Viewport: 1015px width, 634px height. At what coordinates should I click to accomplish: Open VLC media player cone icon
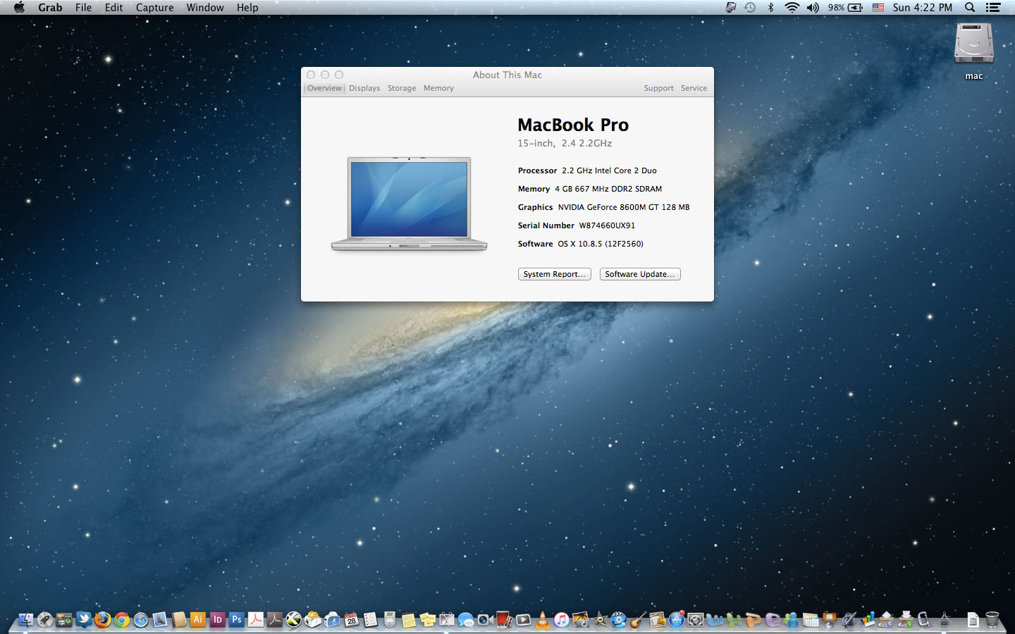(543, 619)
